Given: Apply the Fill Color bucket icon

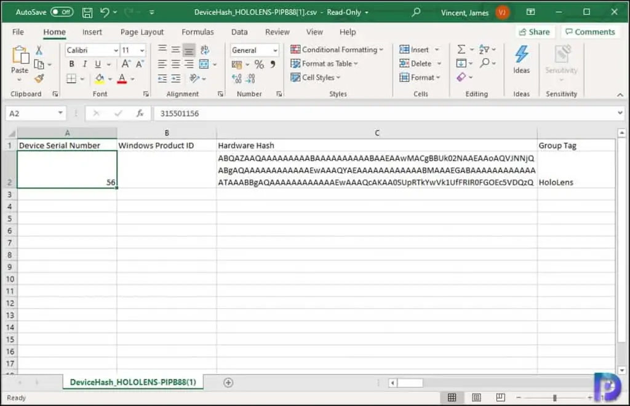Looking at the screenshot, I should pos(100,78).
